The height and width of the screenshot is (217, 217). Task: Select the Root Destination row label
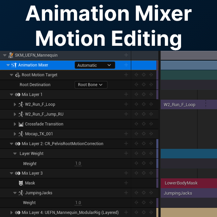[x=35, y=85]
